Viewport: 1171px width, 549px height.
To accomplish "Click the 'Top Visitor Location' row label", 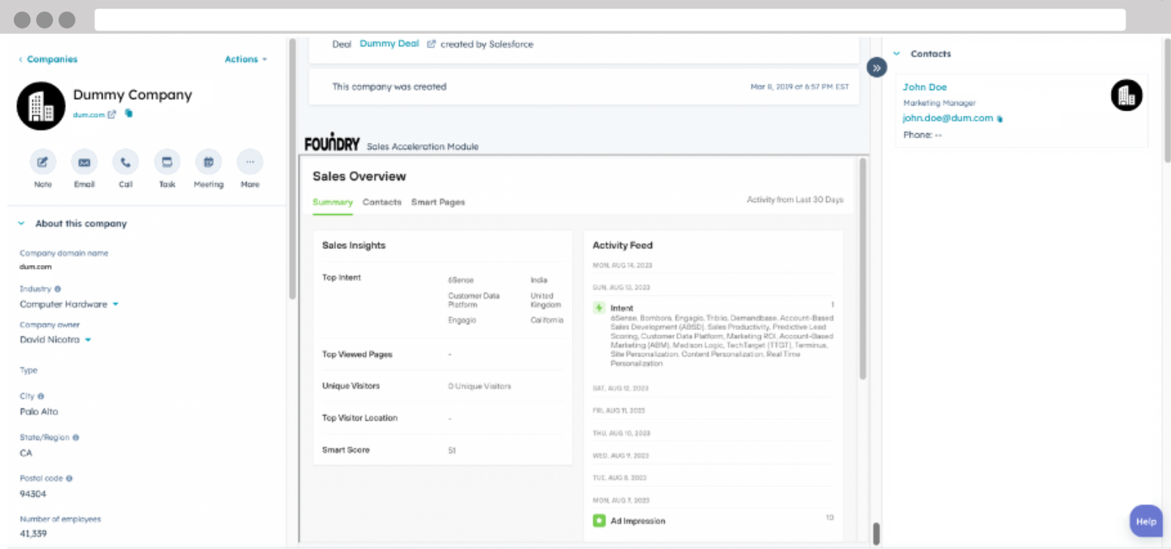I will [x=360, y=418].
